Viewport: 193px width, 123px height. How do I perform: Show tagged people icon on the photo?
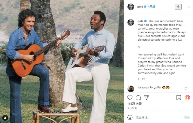(5, 118)
